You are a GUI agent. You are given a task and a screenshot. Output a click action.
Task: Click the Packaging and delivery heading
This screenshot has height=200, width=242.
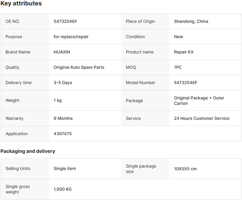(x=28, y=151)
